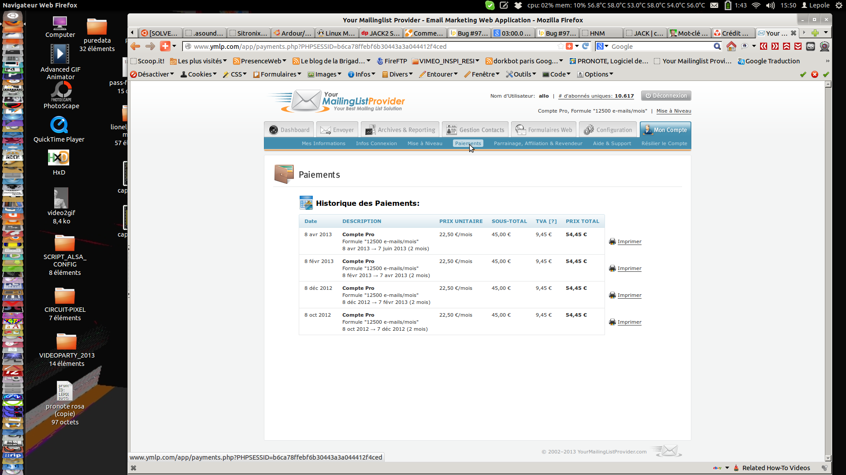
Task: Select Mes Informations submenu item
Action: tap(323, 143)
